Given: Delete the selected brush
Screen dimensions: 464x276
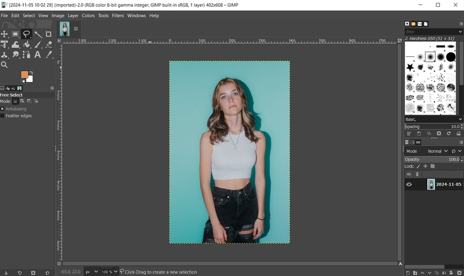Looking at the screenshot, I should tap(439, 134).
